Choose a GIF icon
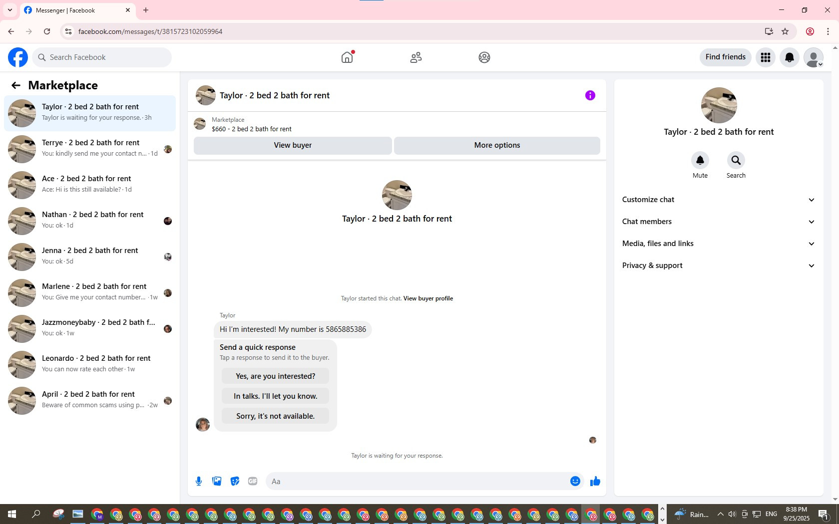The image size is (839, 524). coord(253,481)
